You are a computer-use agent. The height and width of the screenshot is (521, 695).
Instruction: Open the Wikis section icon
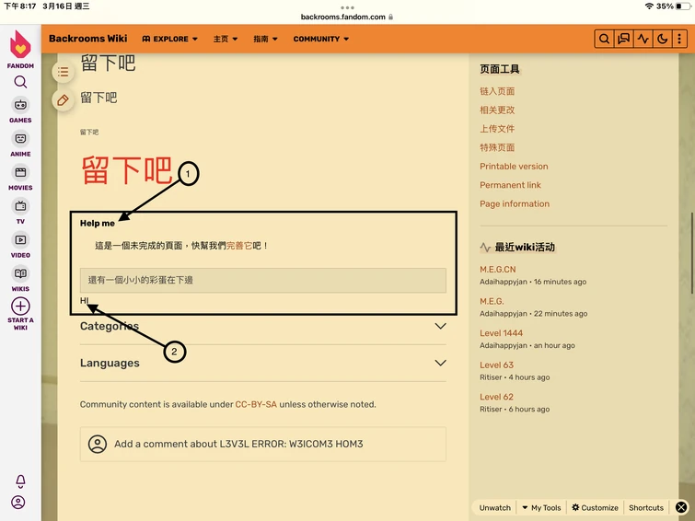(20, 273)
